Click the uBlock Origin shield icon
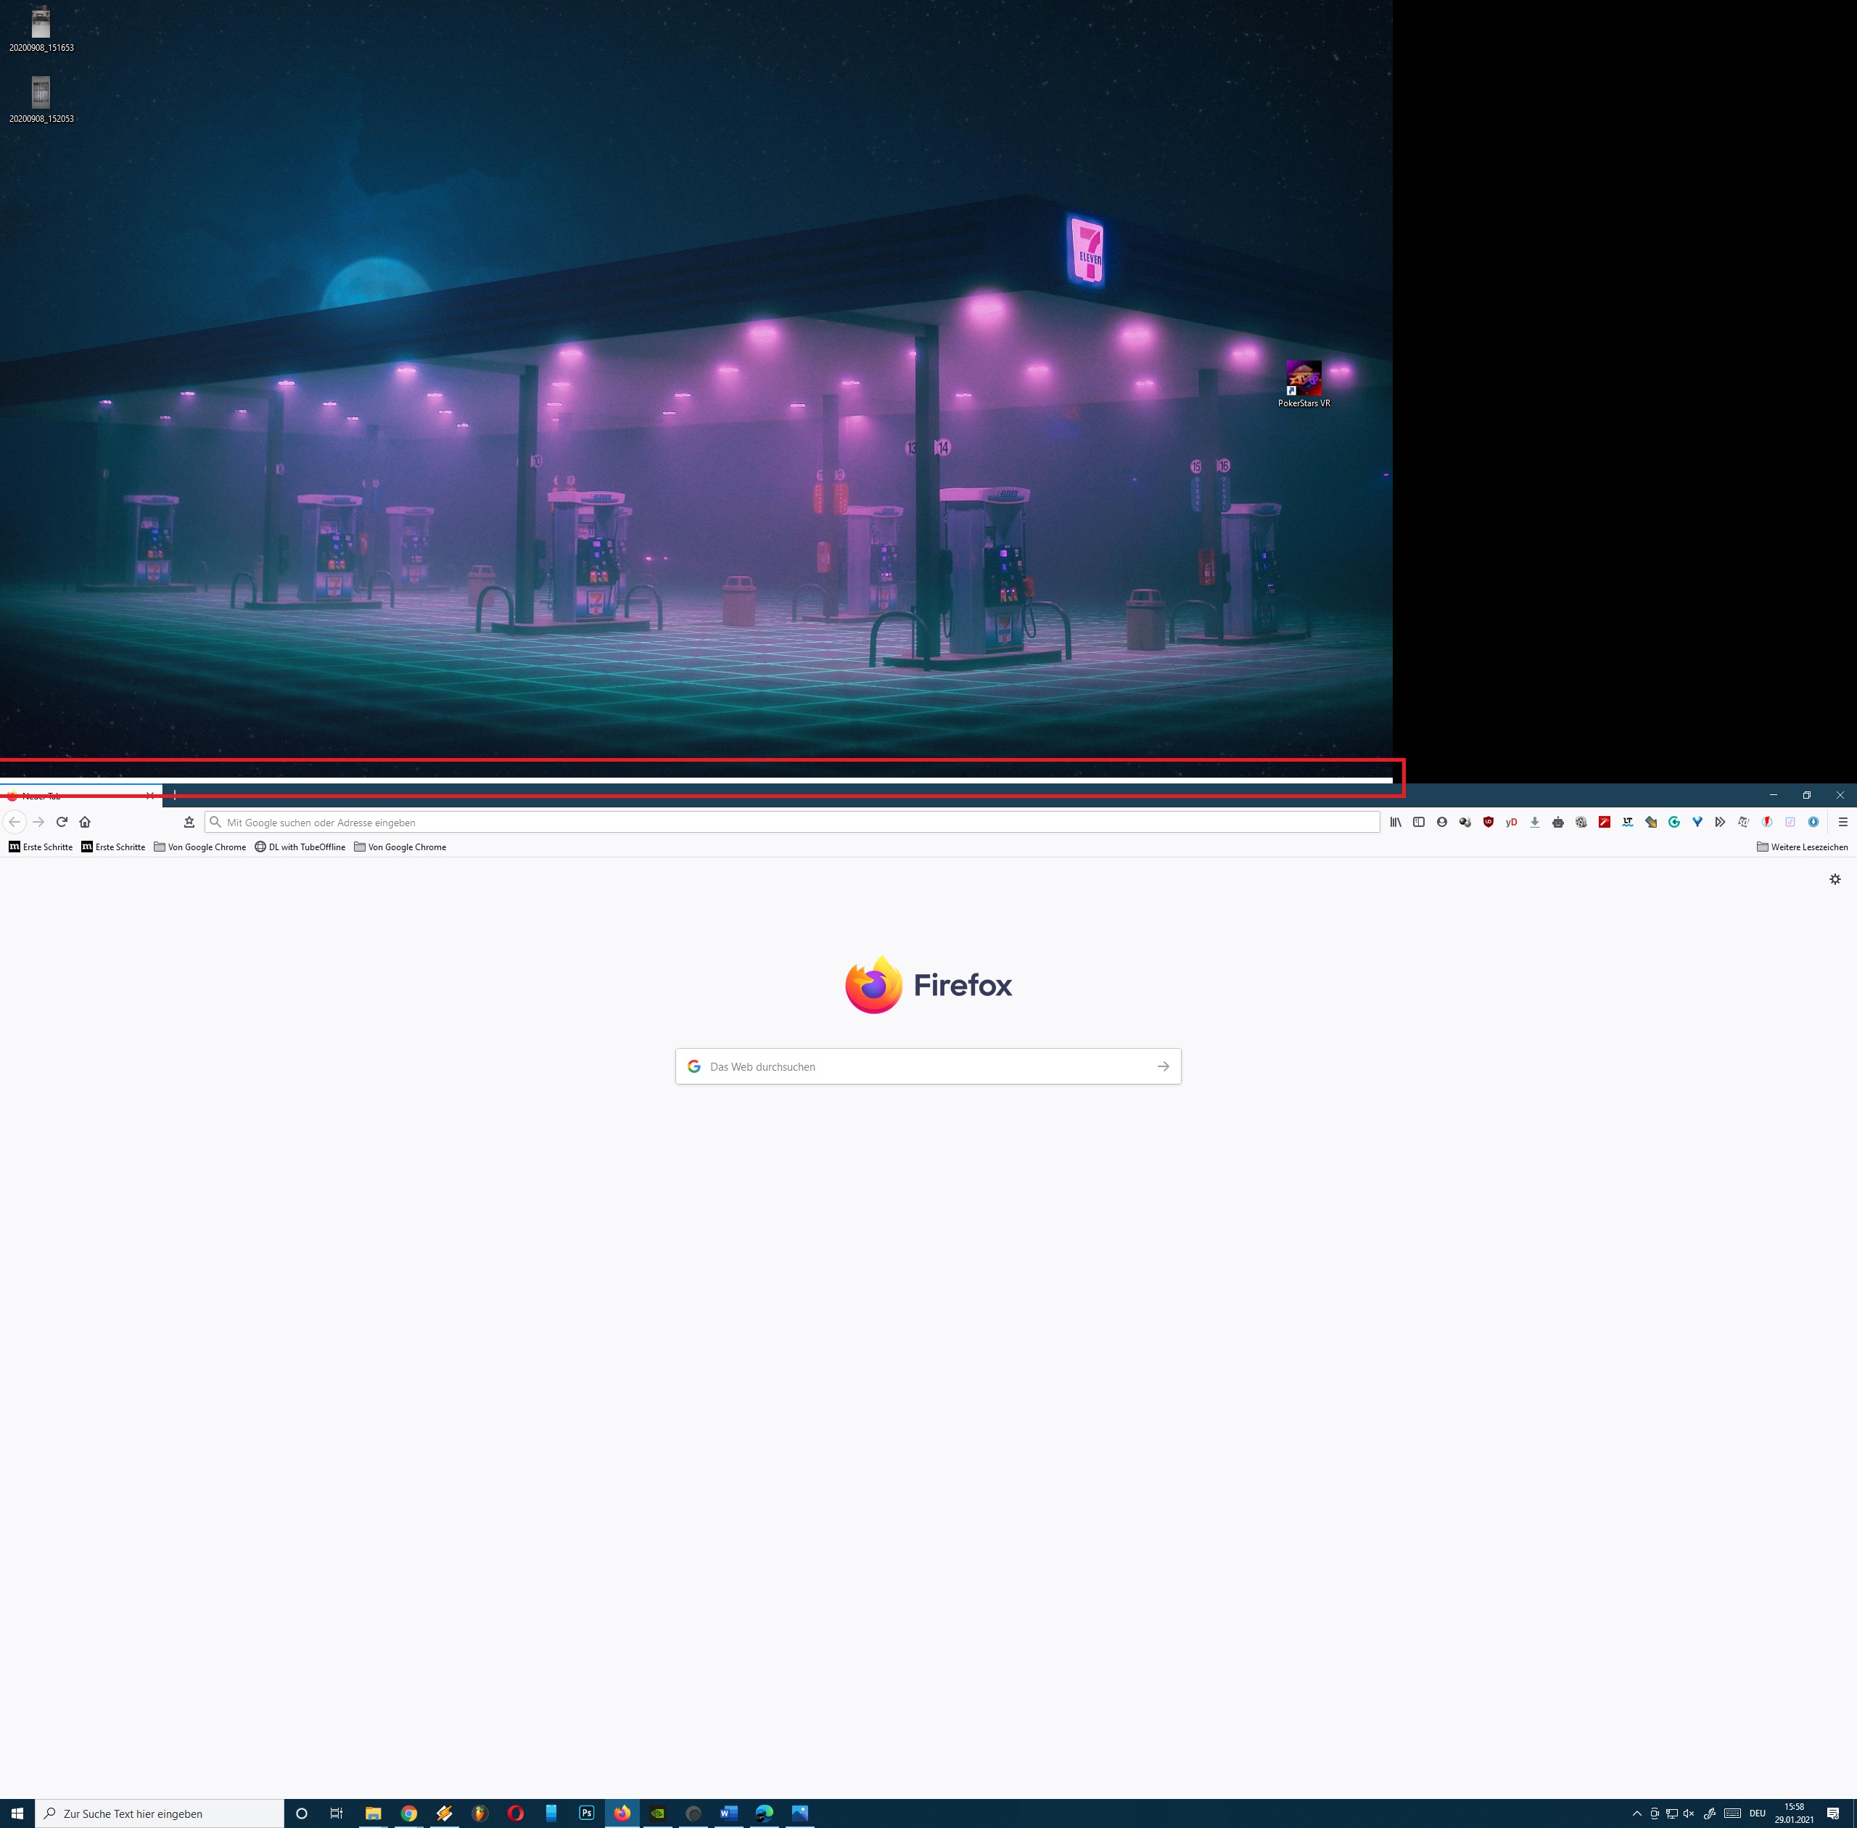 [1489, 822]
